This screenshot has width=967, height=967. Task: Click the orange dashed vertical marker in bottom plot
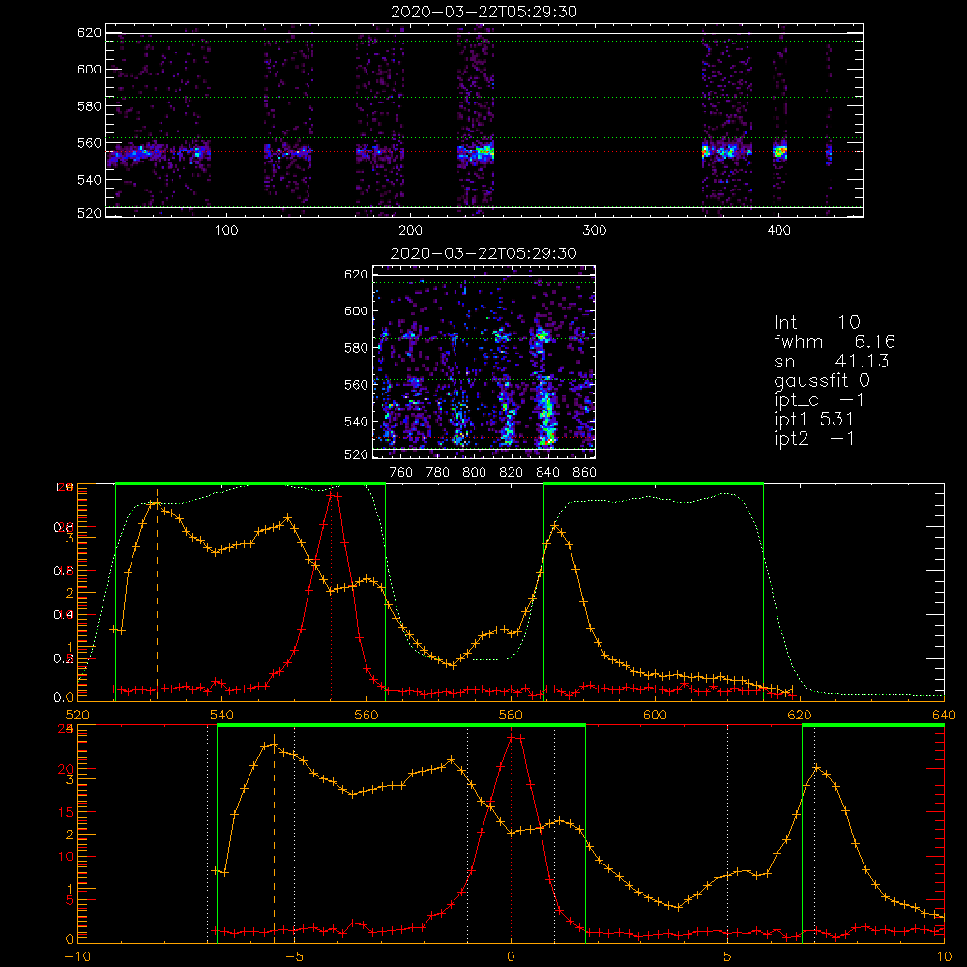click(274, 837)
